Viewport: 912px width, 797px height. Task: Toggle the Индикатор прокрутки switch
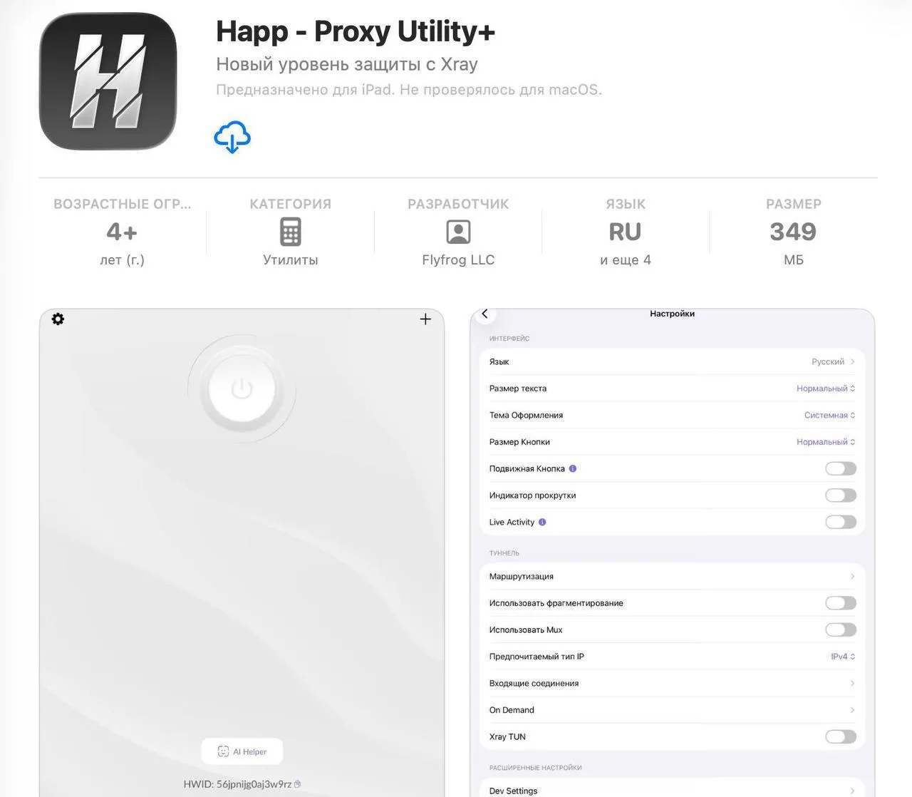[841, 495]
